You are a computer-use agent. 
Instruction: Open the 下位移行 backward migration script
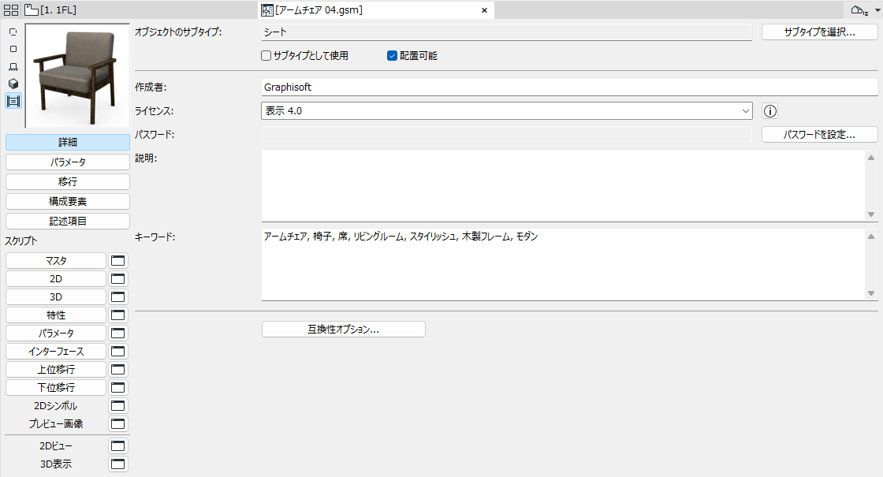pos(56,387)
